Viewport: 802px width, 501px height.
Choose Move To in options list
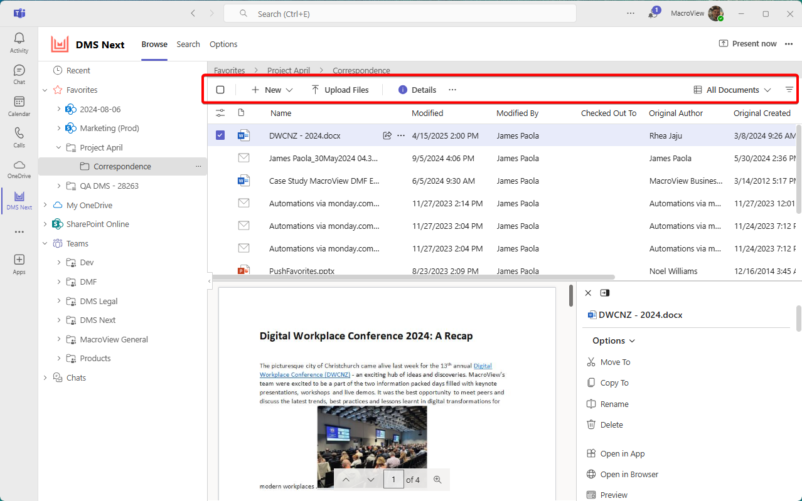(x=609, y=362)
